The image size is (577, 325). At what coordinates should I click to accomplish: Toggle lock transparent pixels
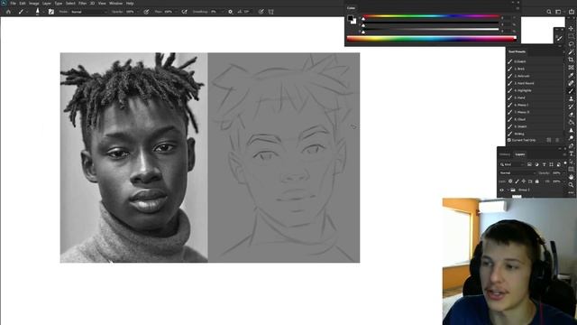510,181
